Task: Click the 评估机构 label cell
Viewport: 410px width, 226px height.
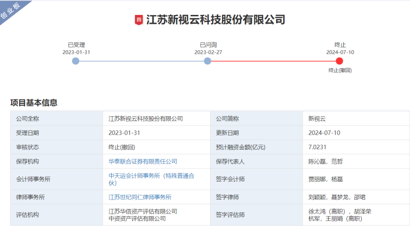Action: pyautogui.click(x=56, y=215)
